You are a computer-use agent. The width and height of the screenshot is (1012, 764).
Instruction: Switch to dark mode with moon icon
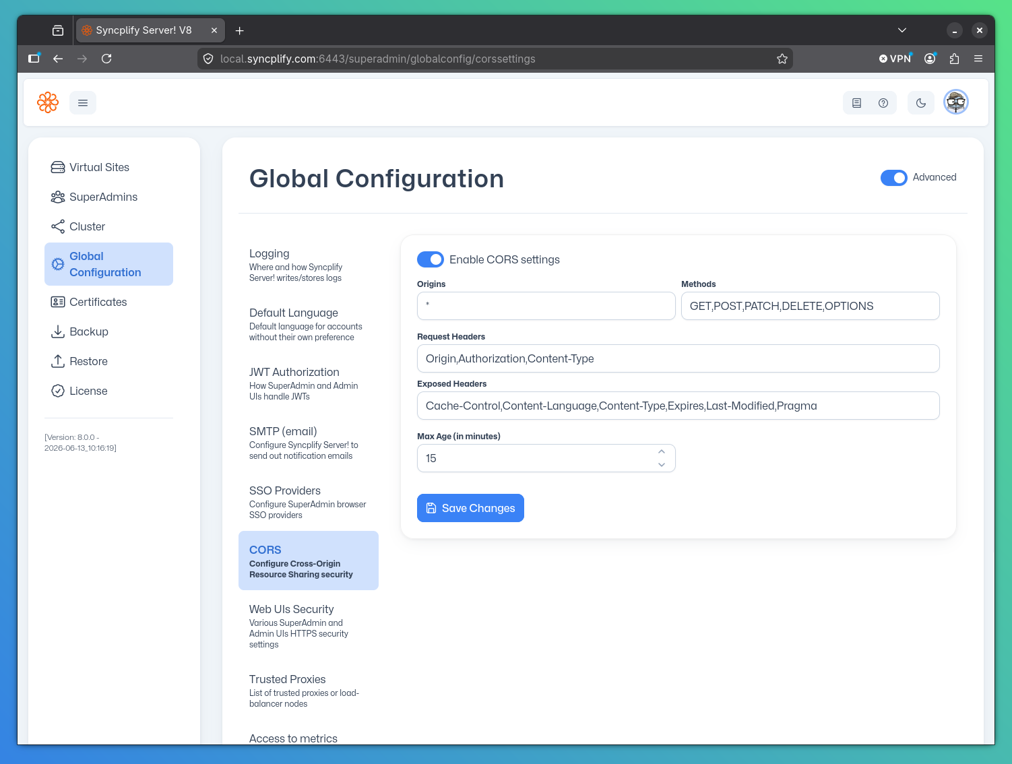pyautogui.click(x=921, y=103)
